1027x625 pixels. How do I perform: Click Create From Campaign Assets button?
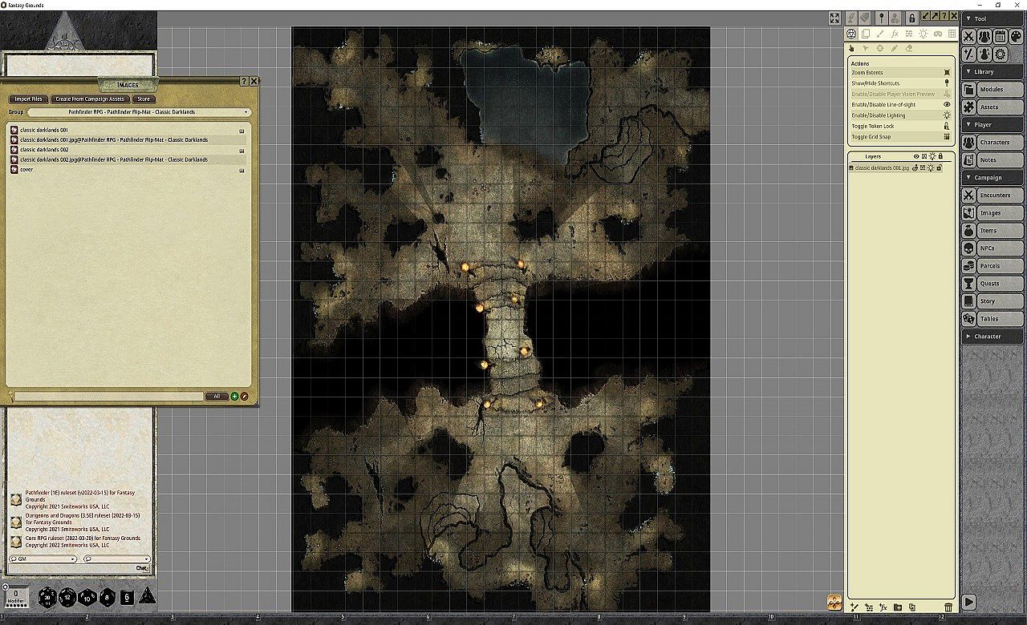(90, 99)
